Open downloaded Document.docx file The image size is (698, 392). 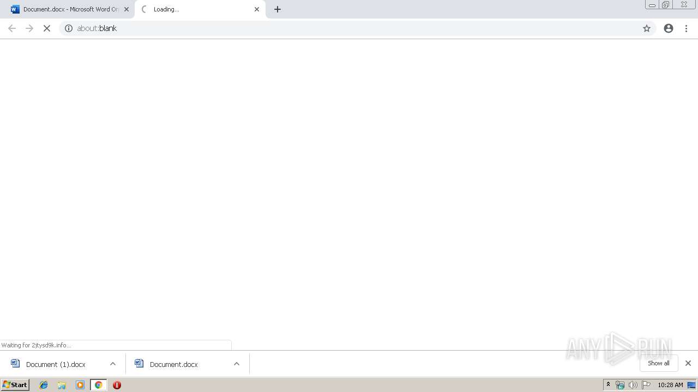click(173, 364)
